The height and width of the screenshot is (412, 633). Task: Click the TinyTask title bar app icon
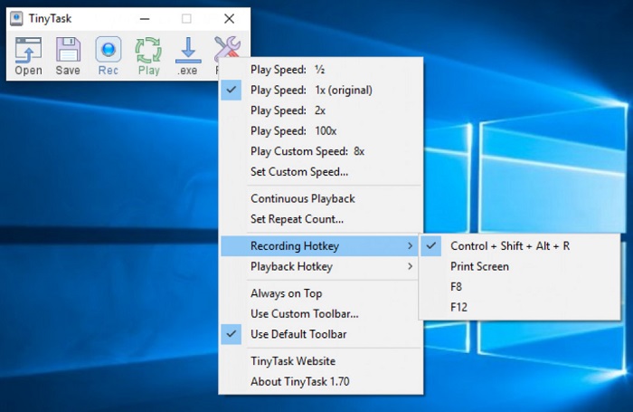[16, 18]
